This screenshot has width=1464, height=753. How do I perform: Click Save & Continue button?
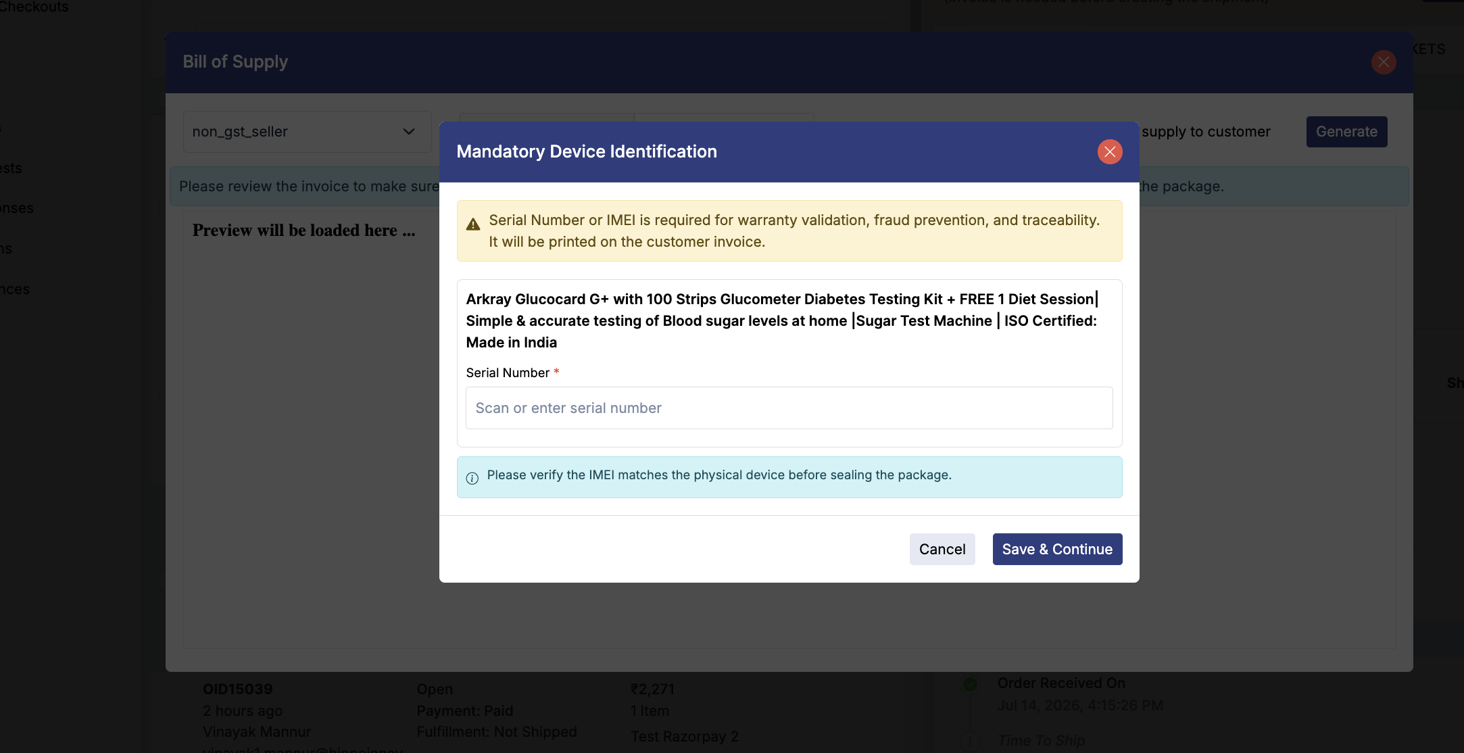click(x=1057, y=549)
